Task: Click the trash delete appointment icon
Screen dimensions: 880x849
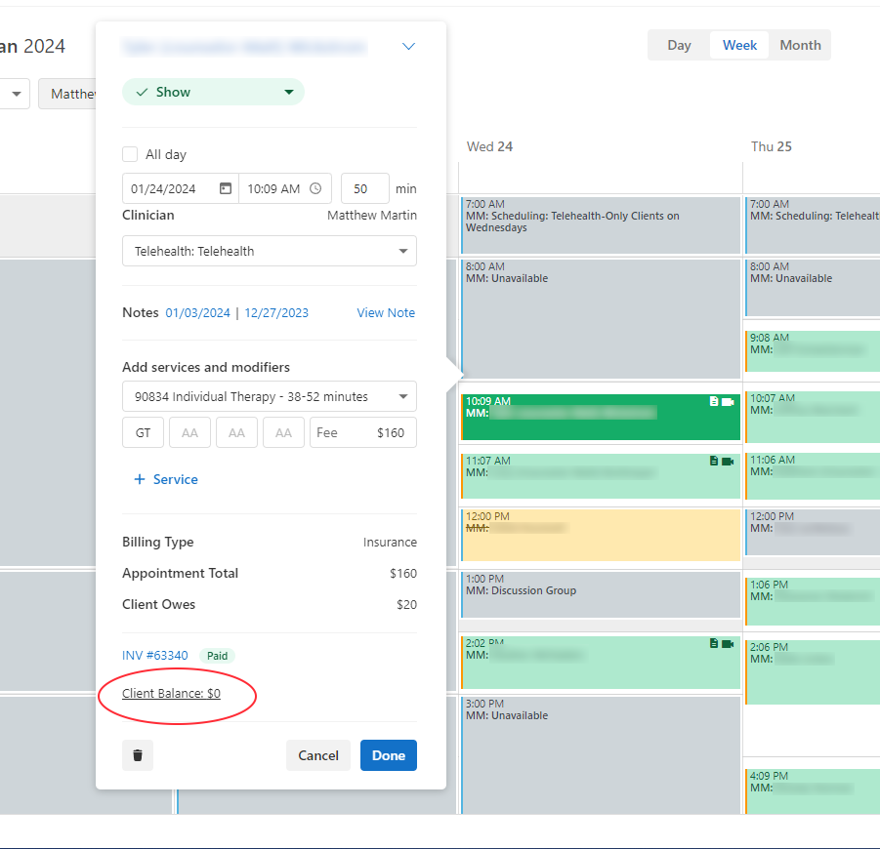Action: coord(138,755)
